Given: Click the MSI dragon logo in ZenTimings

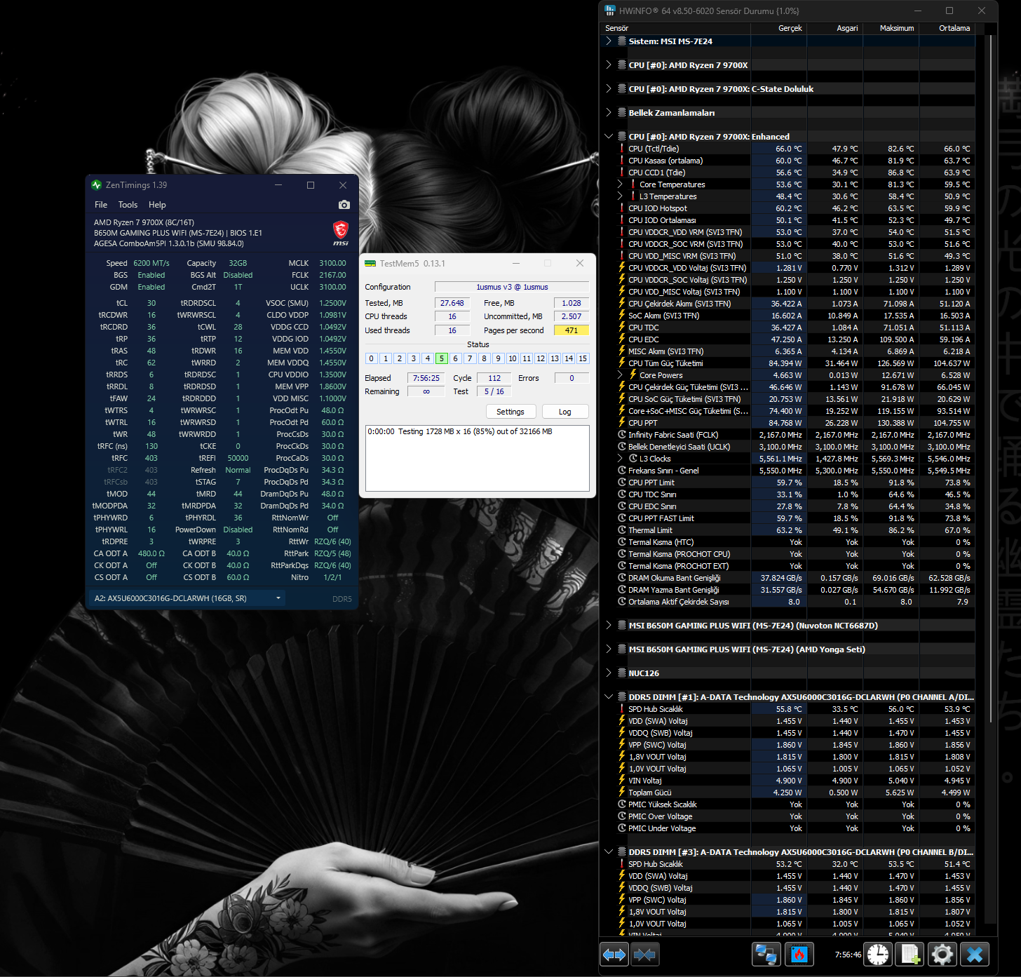Looking at the screenshot, I should [x=341, y=232].
